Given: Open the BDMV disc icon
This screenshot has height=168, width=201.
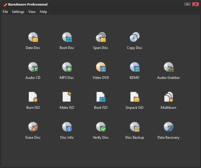Looking at the screenshot, I should [x=135, y=67].
